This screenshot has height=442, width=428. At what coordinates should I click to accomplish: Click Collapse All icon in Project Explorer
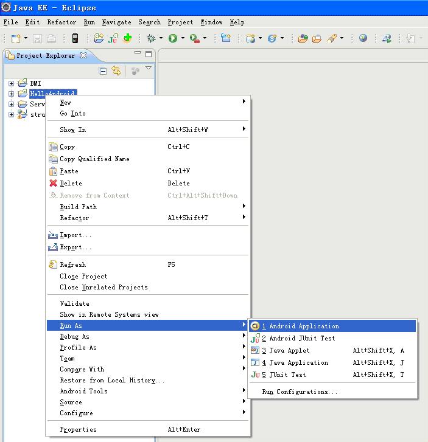click(103, 71)
